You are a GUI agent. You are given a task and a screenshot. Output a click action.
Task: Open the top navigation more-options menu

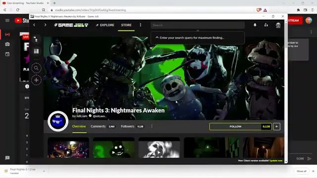pos(140,25)
